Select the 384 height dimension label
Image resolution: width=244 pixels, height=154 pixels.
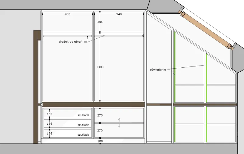click(x=100, y=22)
